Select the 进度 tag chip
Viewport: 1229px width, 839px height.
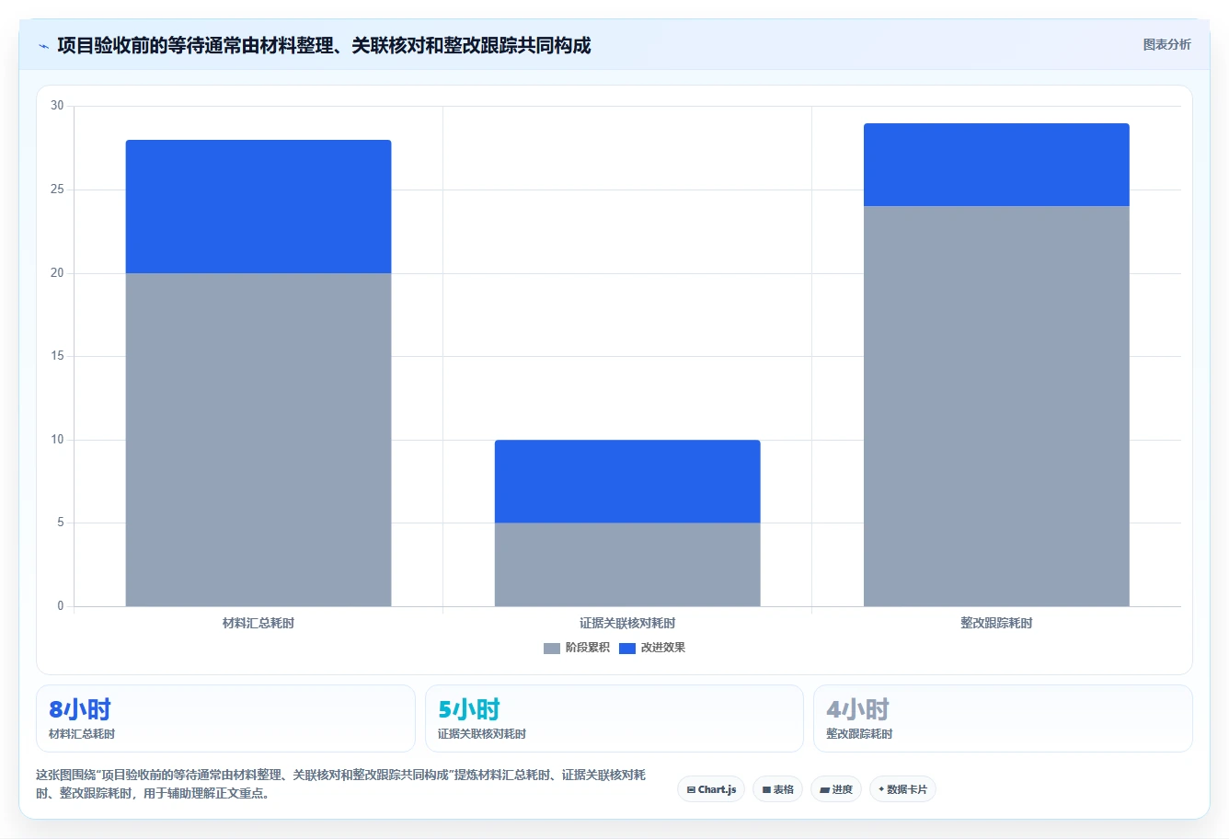[x=835, y=789]
